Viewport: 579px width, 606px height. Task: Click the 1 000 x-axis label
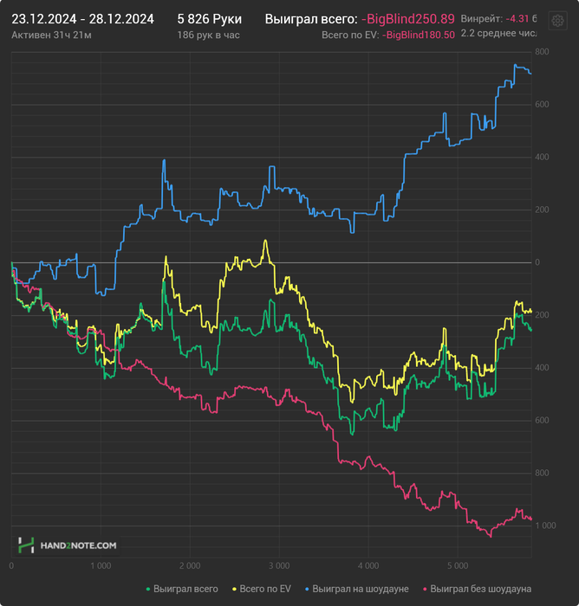coord(100,565)
